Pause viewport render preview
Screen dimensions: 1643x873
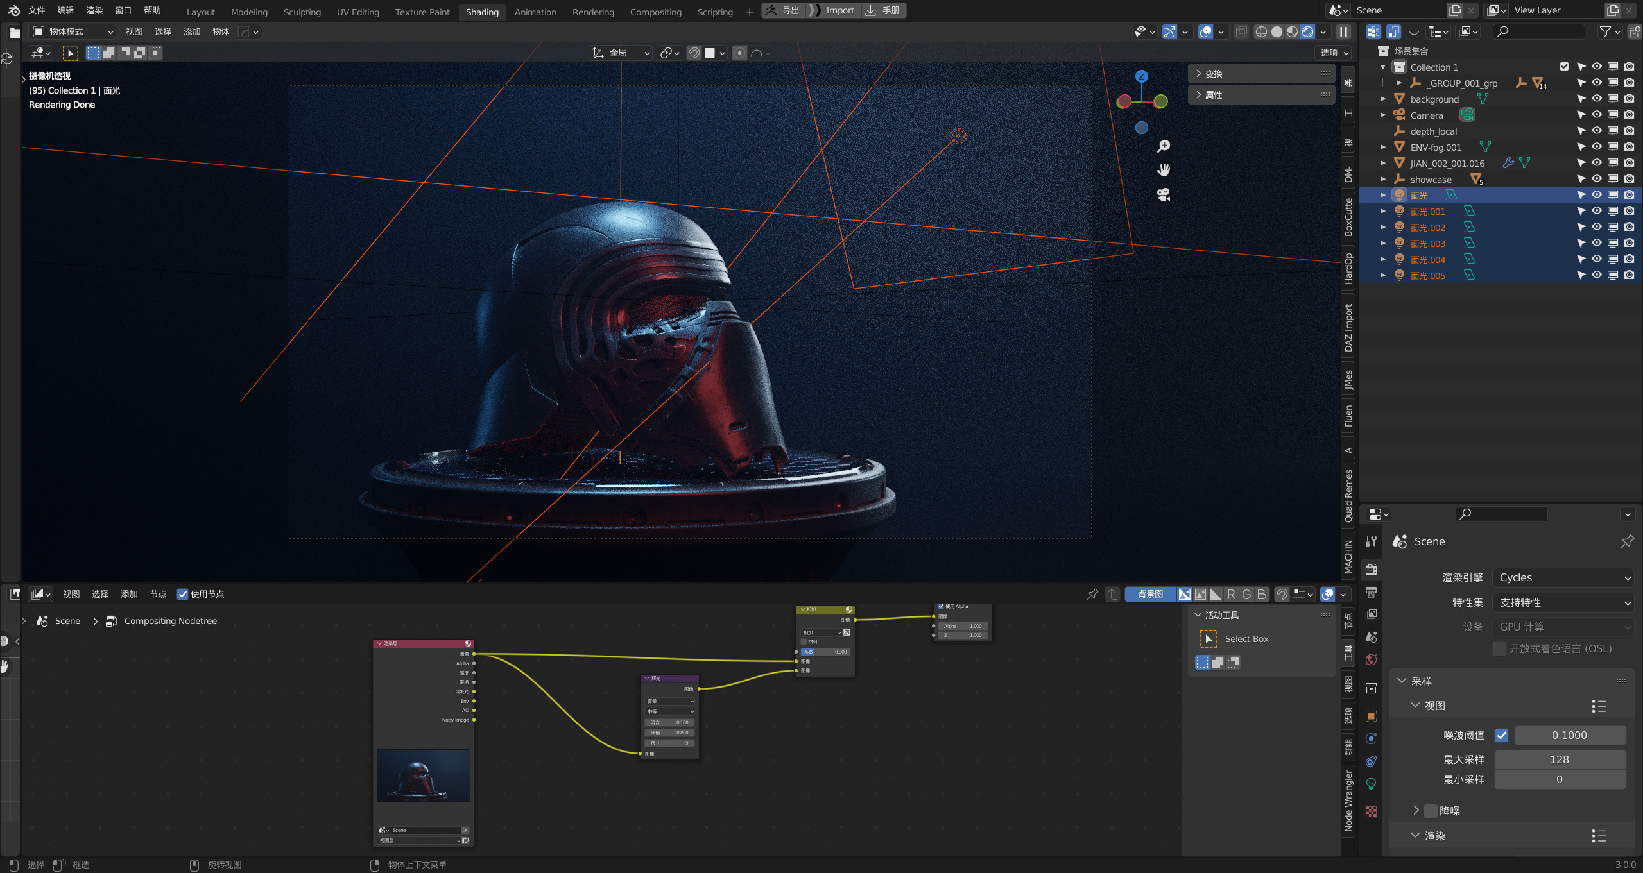point(1343,32)
